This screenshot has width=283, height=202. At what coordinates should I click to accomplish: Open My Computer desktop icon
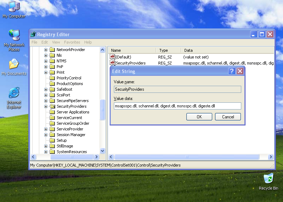click(x=14, y=10)
